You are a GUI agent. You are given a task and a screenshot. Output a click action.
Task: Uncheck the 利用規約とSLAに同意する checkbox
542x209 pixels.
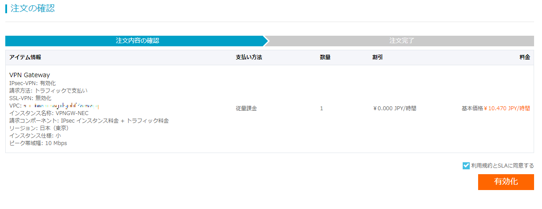click(466, 166)
